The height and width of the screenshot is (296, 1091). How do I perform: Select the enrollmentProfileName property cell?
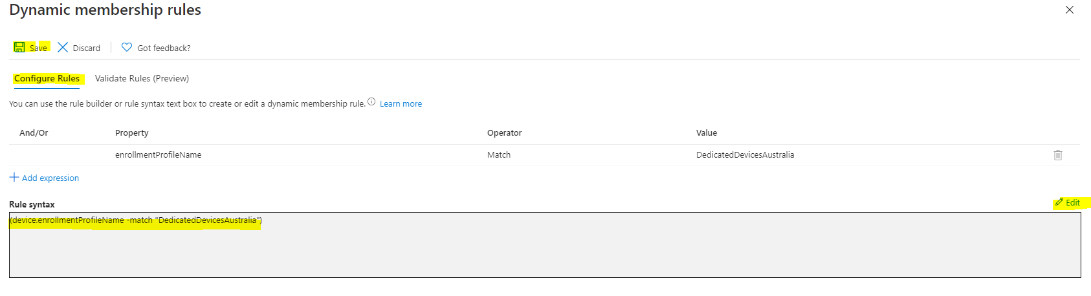point(158,155)
